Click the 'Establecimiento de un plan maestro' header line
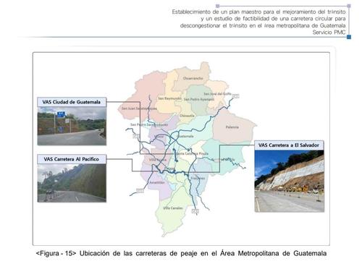Image resolution: width=362 pixels, height=269 pixels. (x=258, y=12)
